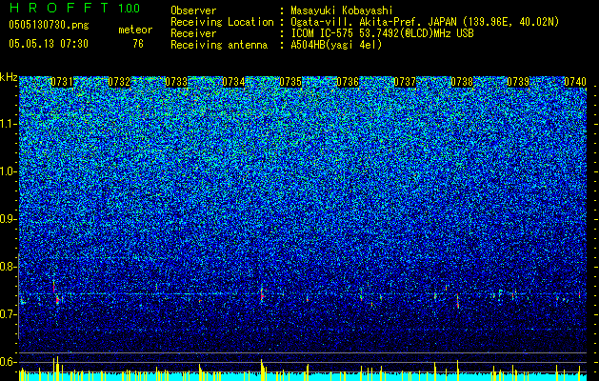Click the 0731 time marker
Viewport: 599px width, 381px height.
tap(62, 82)
